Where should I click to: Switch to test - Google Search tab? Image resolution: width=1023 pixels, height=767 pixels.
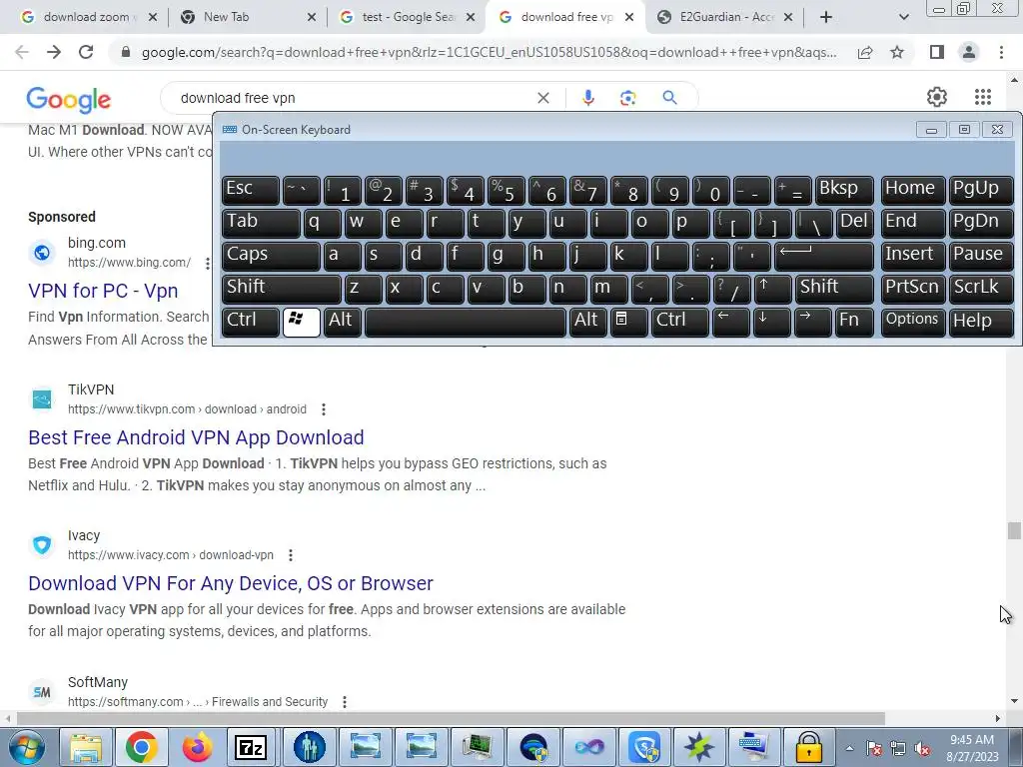pyautogui.click(x=408, y=17)
